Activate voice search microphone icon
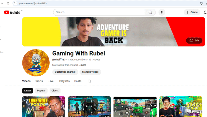 (162, 12)
